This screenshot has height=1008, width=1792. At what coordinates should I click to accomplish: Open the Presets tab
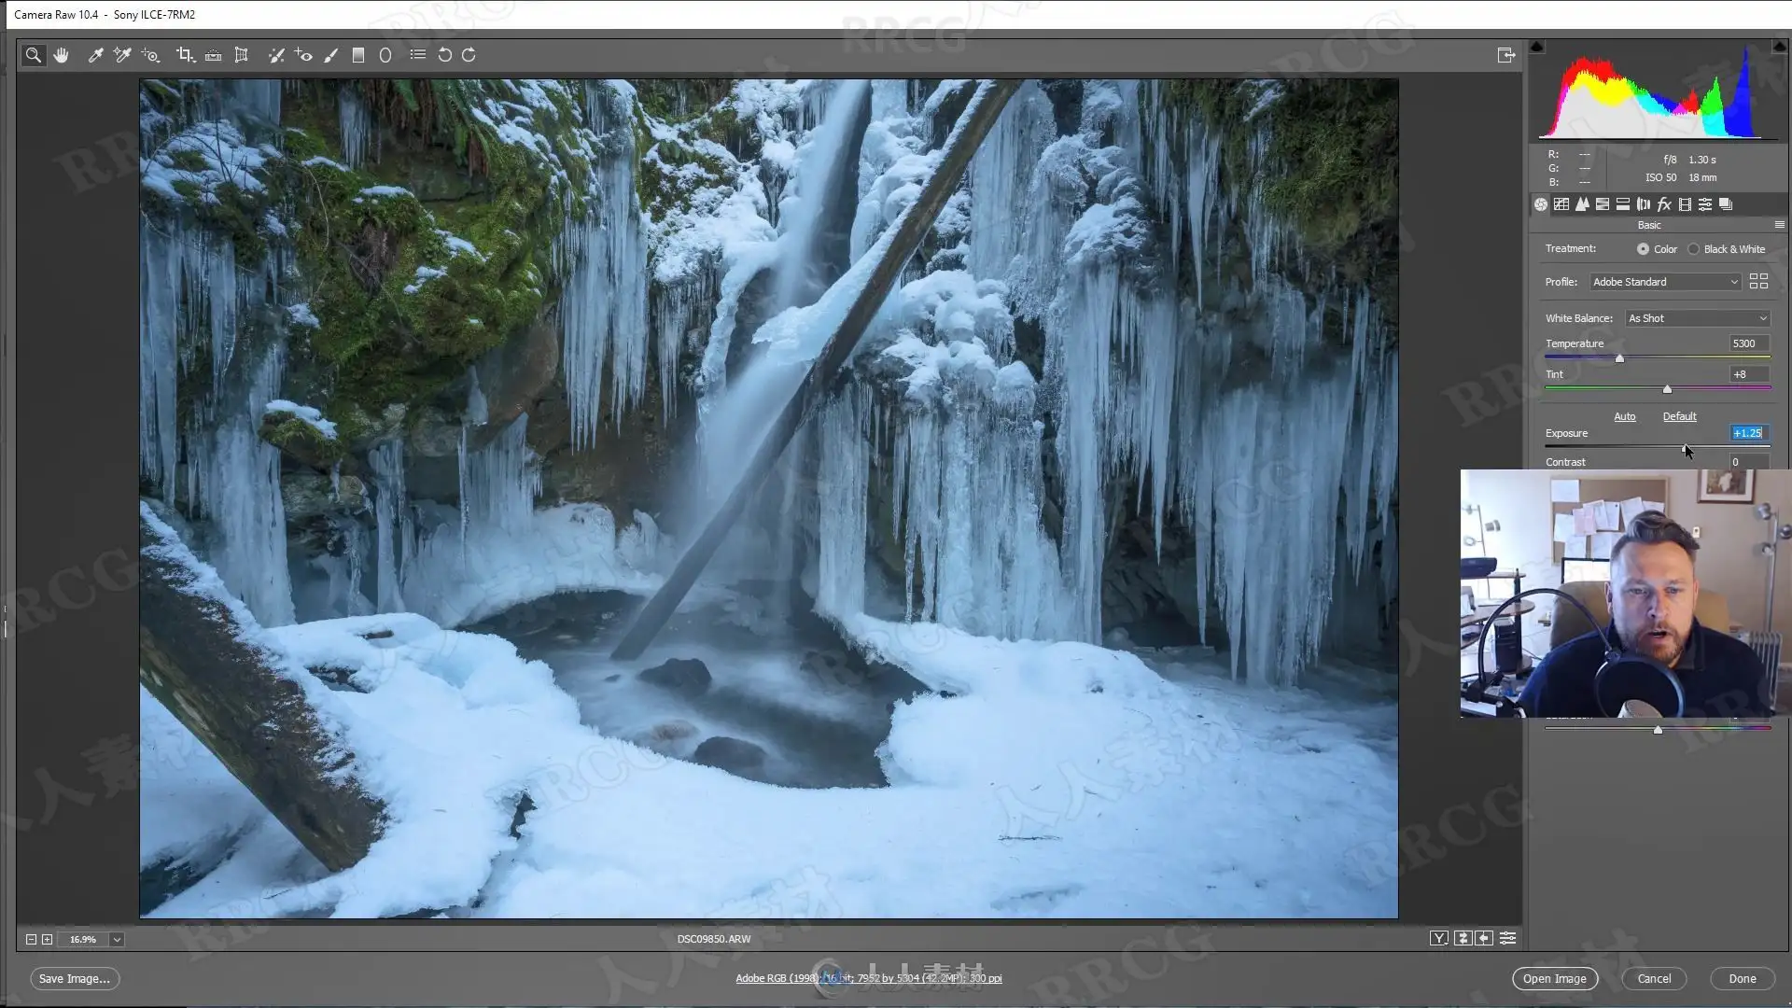(1705, 204)
